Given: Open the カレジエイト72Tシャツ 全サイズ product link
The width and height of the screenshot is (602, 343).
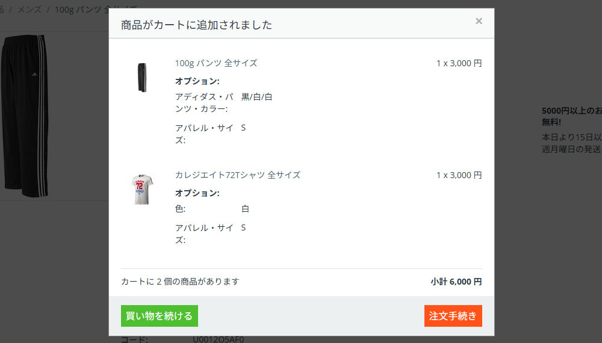Looking at the screenshot, I should point(237,175).
